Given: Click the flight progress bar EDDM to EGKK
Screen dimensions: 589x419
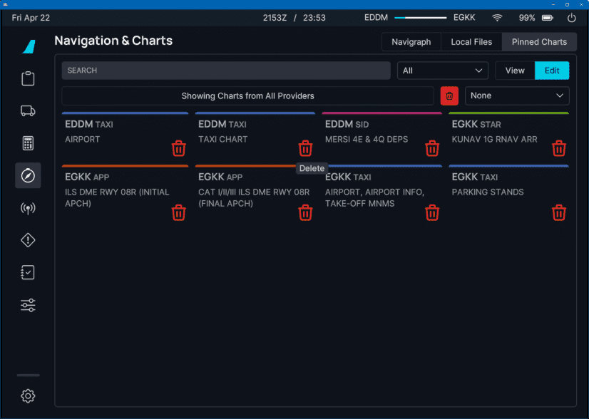Looking at the screenshot, I should click(x=420, y=18).
